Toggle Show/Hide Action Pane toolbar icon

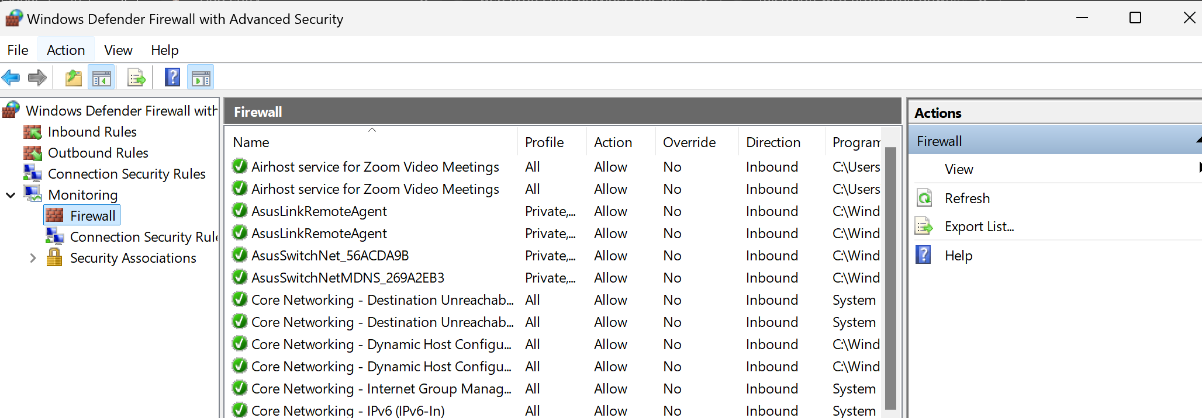(x=201, y=78)
